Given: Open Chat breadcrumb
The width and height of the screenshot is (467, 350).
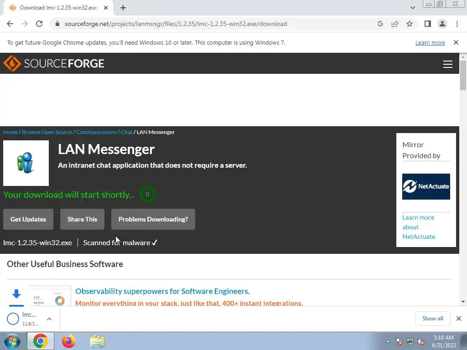Looking at the screenshot, I should tap(126, 132).
